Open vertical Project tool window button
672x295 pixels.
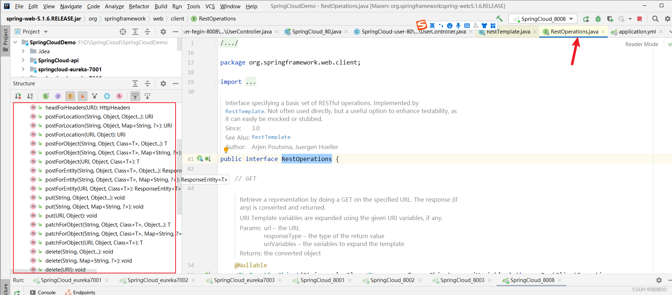(x=5, y=40)
